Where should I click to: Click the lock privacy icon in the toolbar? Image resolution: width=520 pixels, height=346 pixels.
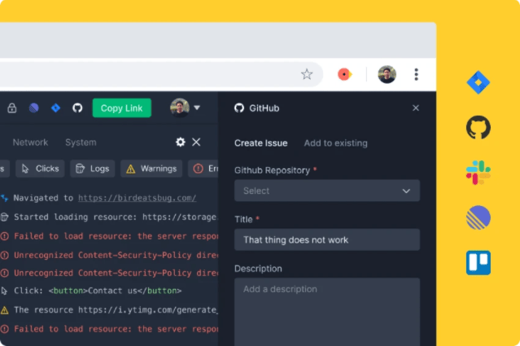point(12,108)
